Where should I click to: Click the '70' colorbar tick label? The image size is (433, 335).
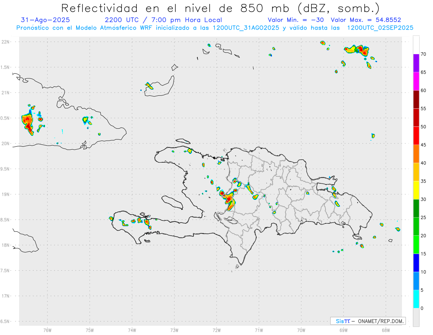tap(423, 54)
